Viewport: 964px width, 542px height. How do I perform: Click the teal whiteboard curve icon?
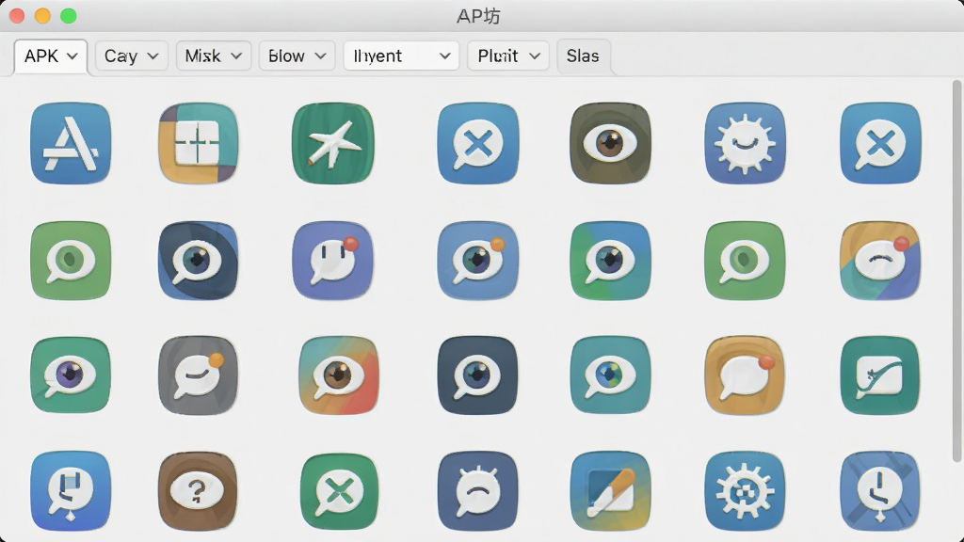(880, 375)
